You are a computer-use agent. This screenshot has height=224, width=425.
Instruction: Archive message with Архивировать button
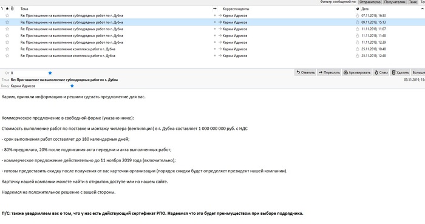point(357,72)
